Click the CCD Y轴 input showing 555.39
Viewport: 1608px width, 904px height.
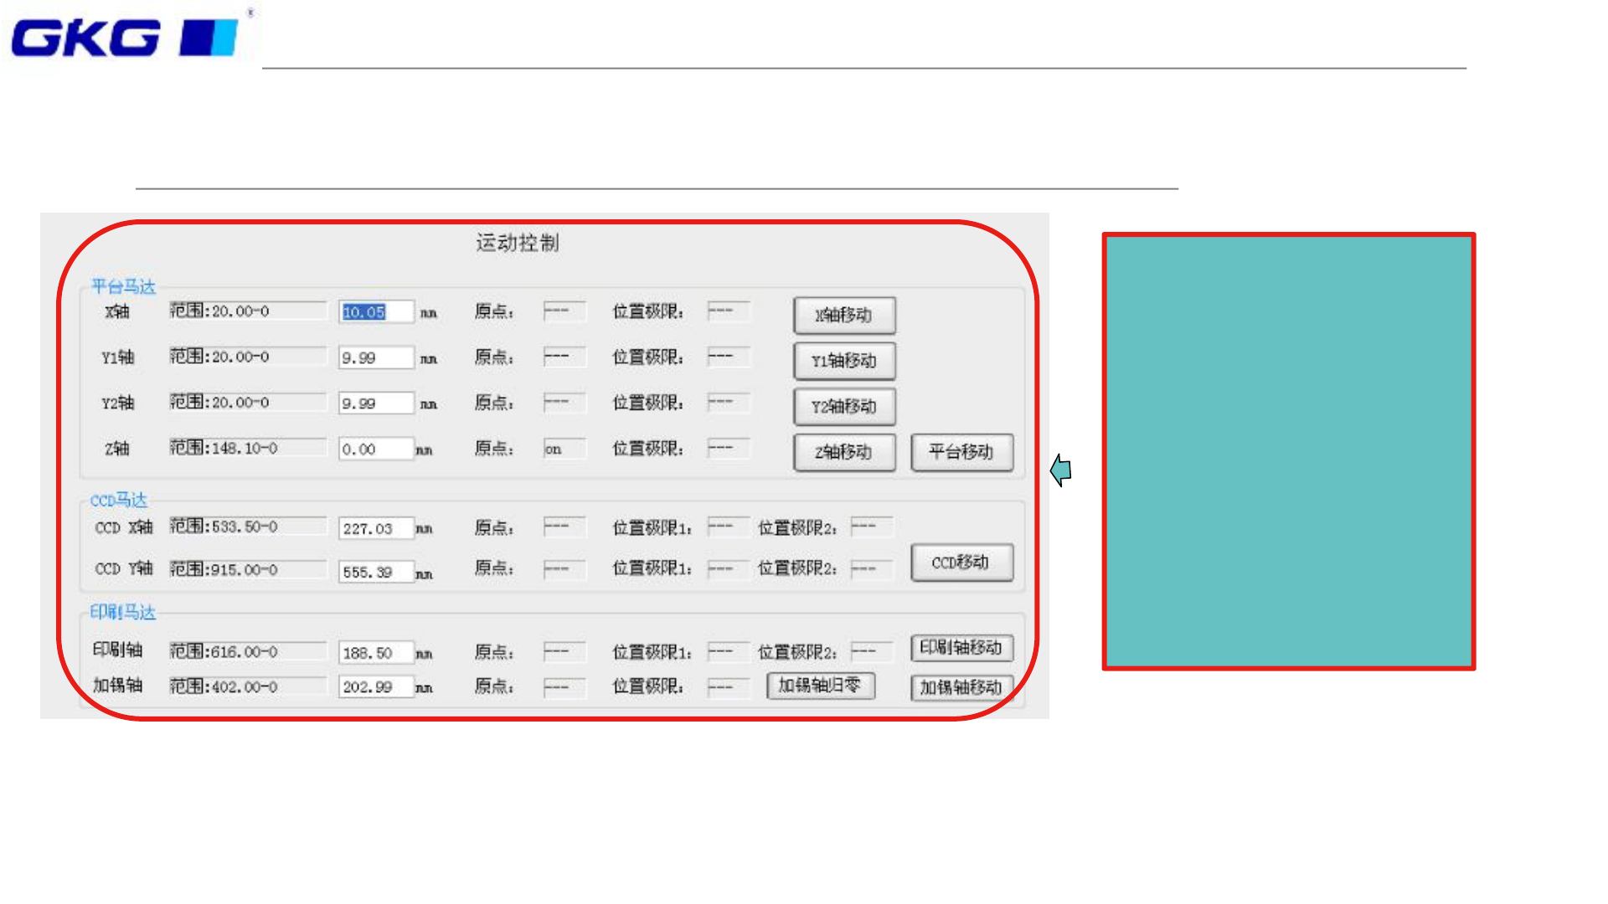pyautogui.click(x=375, y=572)
